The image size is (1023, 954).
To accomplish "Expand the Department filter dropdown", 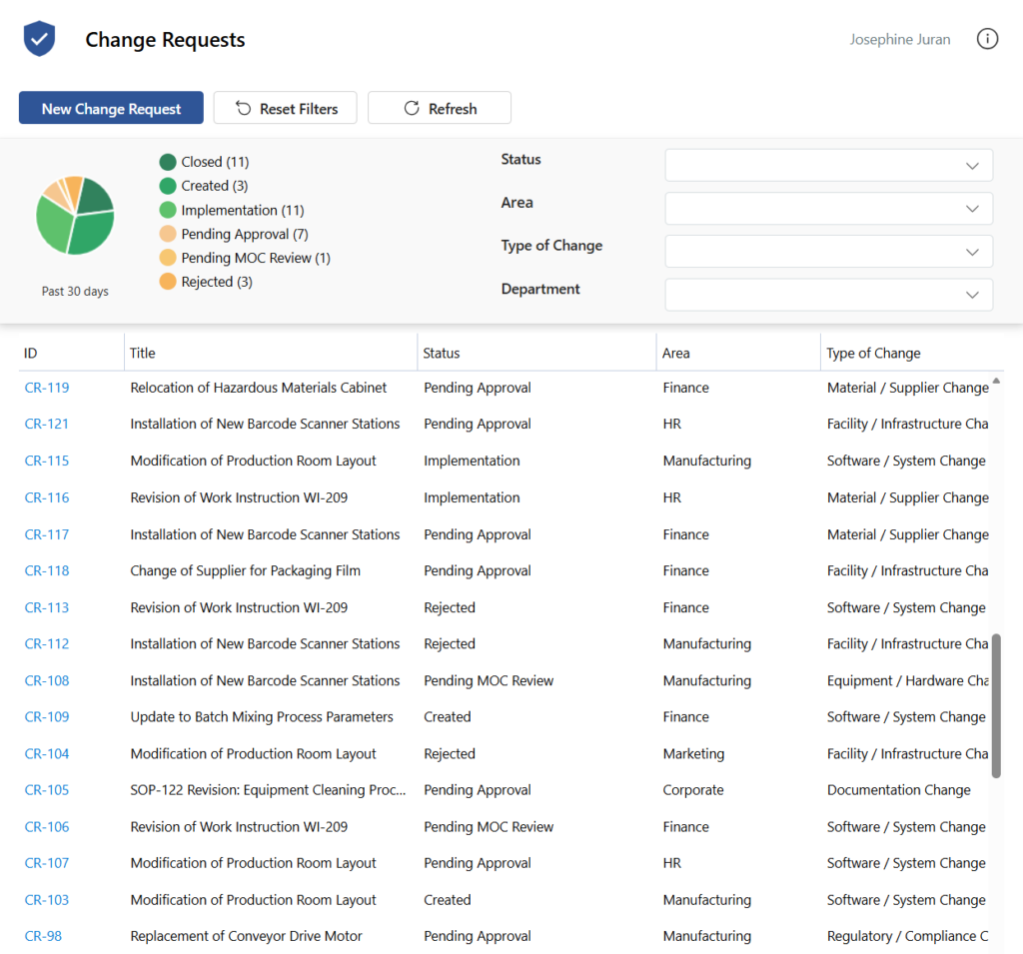I will tap(828, 295).
